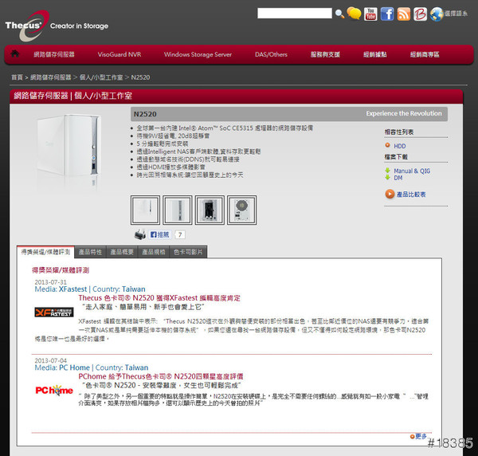Screen dimensions: 478x456
Task: Switch to 產品規格 tab
Action: point(154,252)
